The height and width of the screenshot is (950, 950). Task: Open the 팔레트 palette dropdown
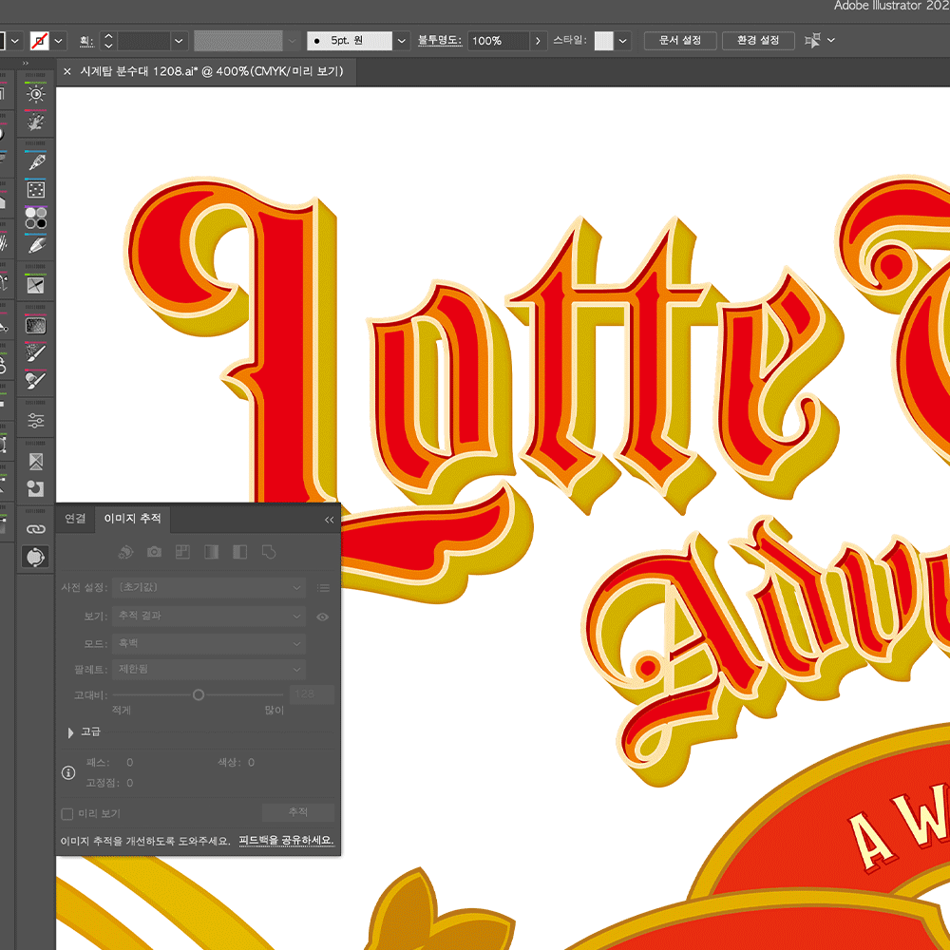coord(209,670)
